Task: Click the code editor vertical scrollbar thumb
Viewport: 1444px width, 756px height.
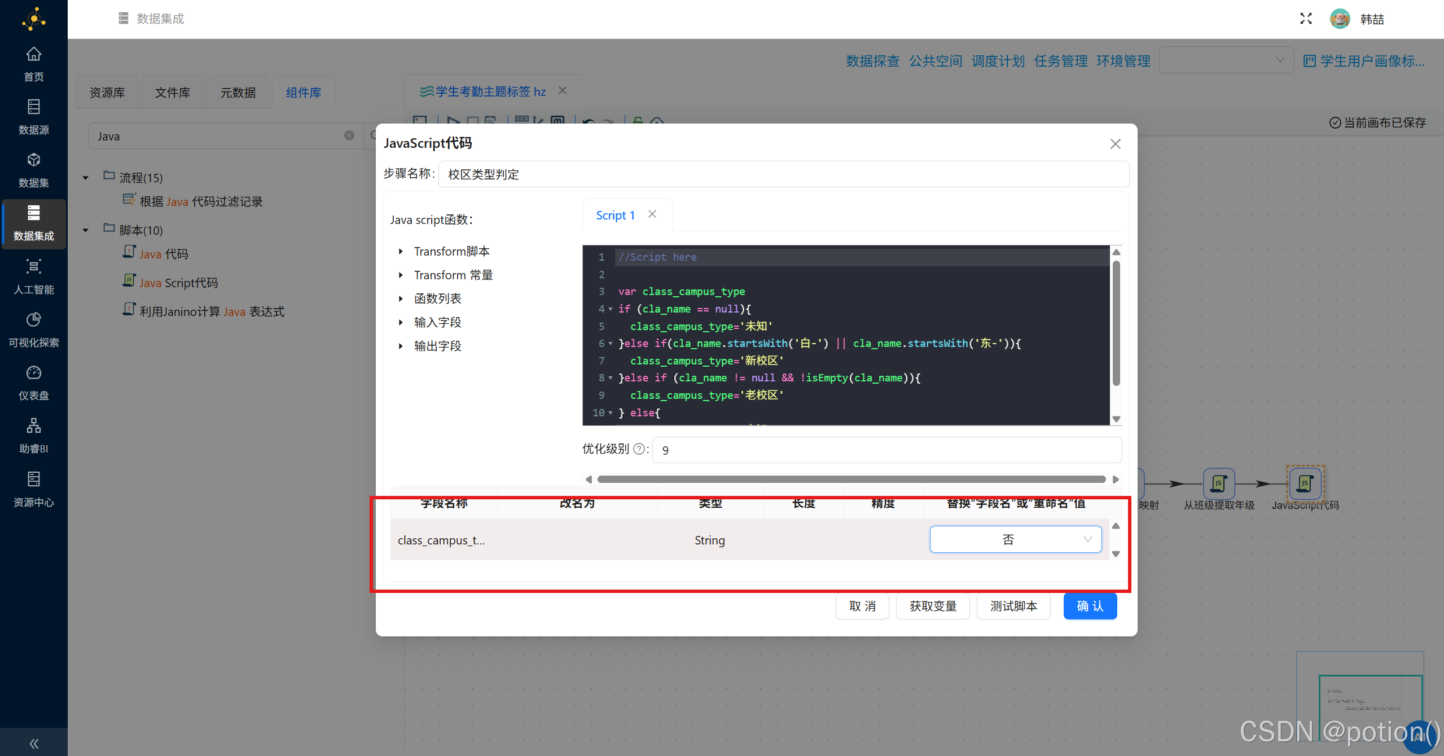Action: pyautogui.click(x=1116, y=323)
